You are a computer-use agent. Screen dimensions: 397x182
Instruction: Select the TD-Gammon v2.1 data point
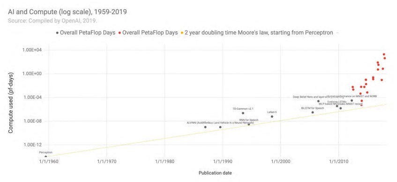click(x=243, y=113)
